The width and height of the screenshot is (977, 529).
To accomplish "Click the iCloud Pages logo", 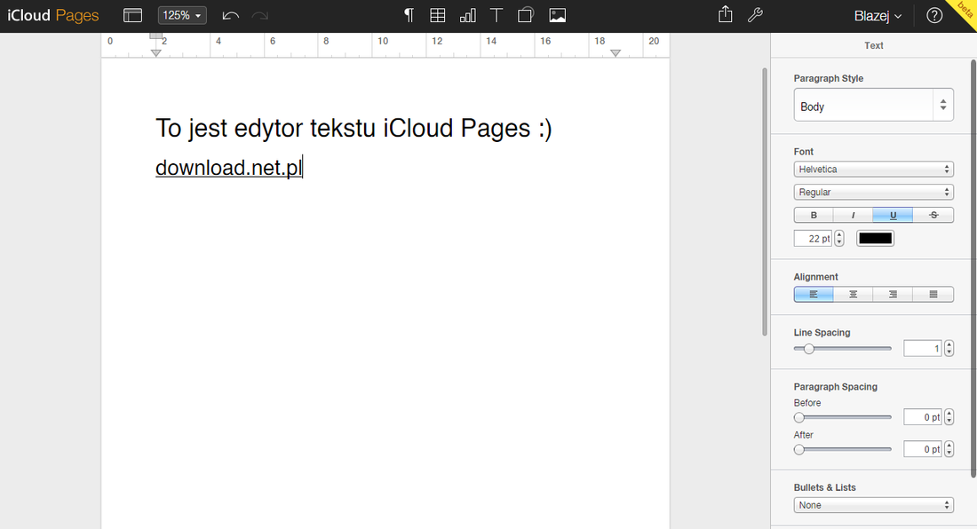I will click(53, 16).
